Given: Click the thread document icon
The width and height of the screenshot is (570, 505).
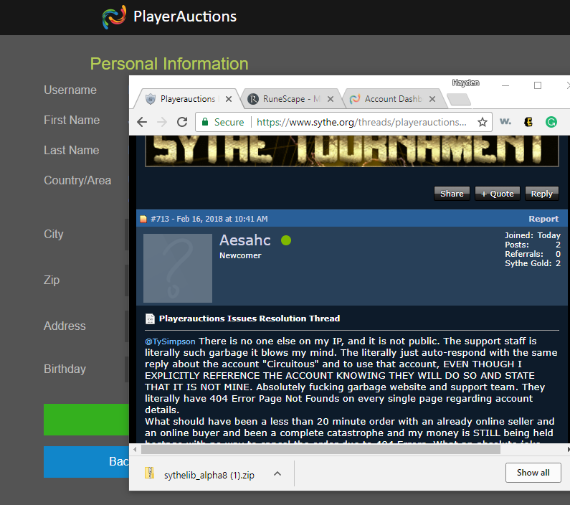Looking at the screenshot, I should pyautogui.click(x=150, y=318).
